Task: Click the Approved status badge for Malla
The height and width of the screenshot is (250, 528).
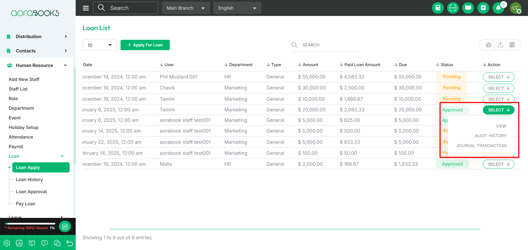Action: (x=452, y=164)
